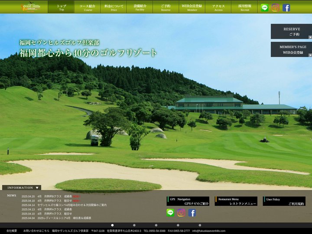Collapse the INFORMATION panel
The image size is (312, 234).
coord(22,188)
